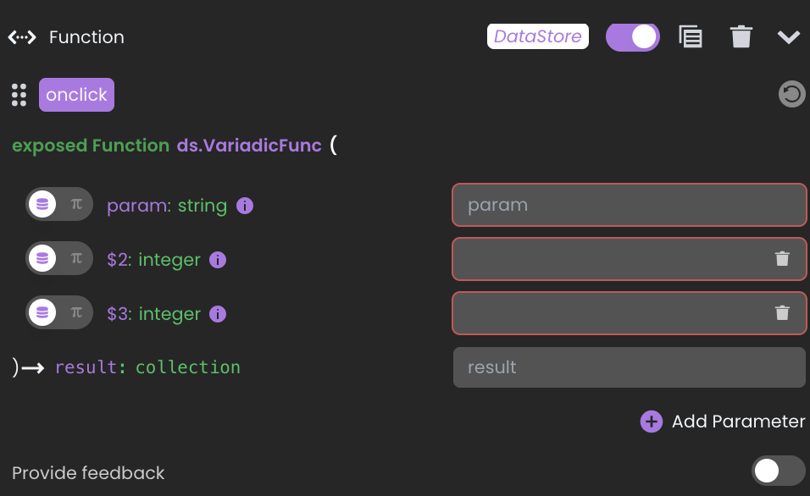Switch $3 source toggle between datasource and hardcoded

pyautogui.click(x=59, y=313)
